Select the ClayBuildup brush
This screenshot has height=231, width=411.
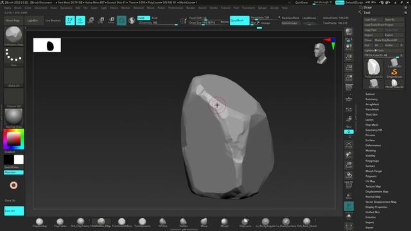tap(40, 223)
